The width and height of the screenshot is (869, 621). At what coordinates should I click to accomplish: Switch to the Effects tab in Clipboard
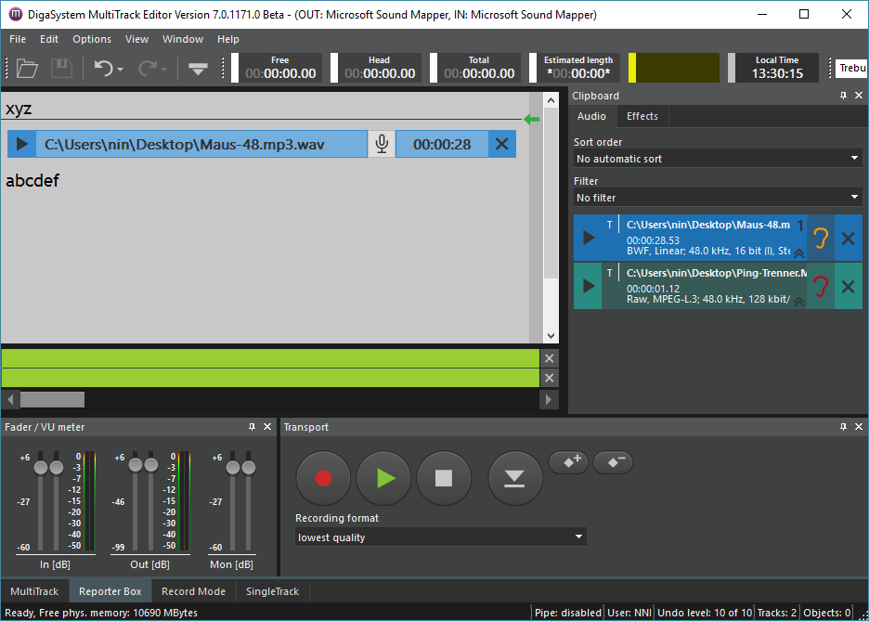(x=642, y=116)
